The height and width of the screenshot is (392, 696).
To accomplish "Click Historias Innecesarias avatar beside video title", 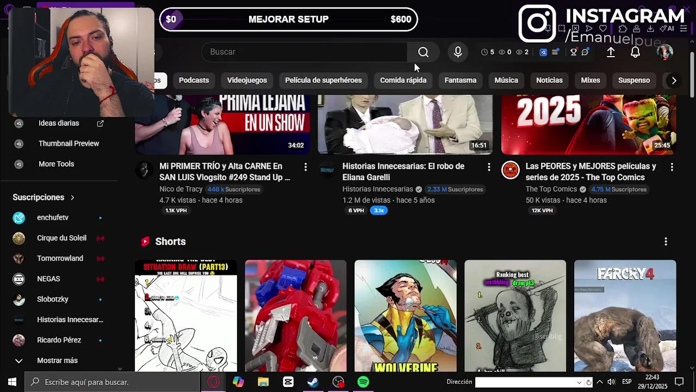I will [327, 170].
